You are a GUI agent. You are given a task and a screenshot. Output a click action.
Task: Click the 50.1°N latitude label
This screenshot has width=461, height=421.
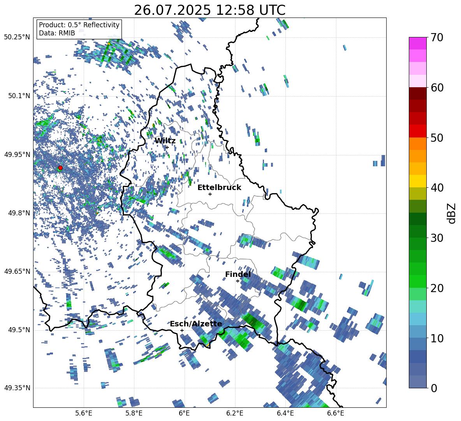point(19,96)
